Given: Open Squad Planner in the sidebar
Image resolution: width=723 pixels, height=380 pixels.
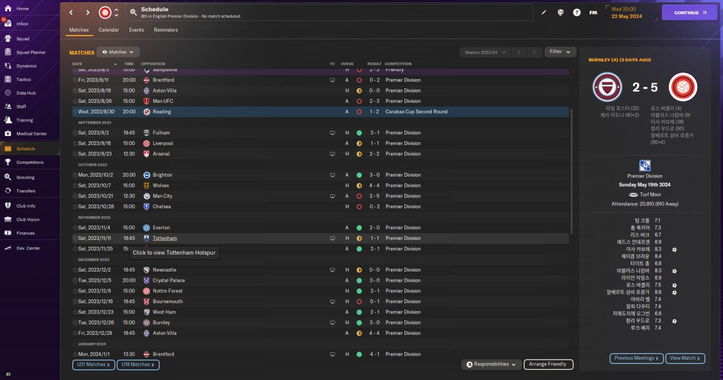Looking at the screenshot, I should (x=31, y=53).
